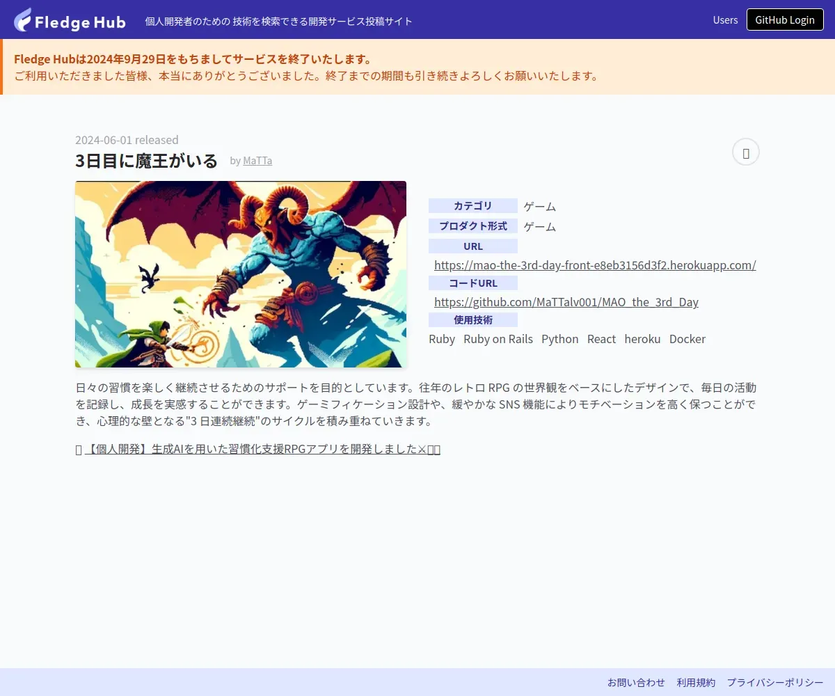Click the カテゴリ value ゲーム
Image resolution: width=835 pixels, height=696 pixels.
(540, 207)
